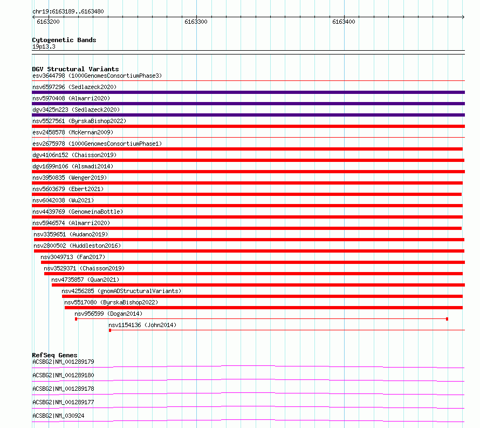Click right endpoint marker of nsv956599

(447, 319)
